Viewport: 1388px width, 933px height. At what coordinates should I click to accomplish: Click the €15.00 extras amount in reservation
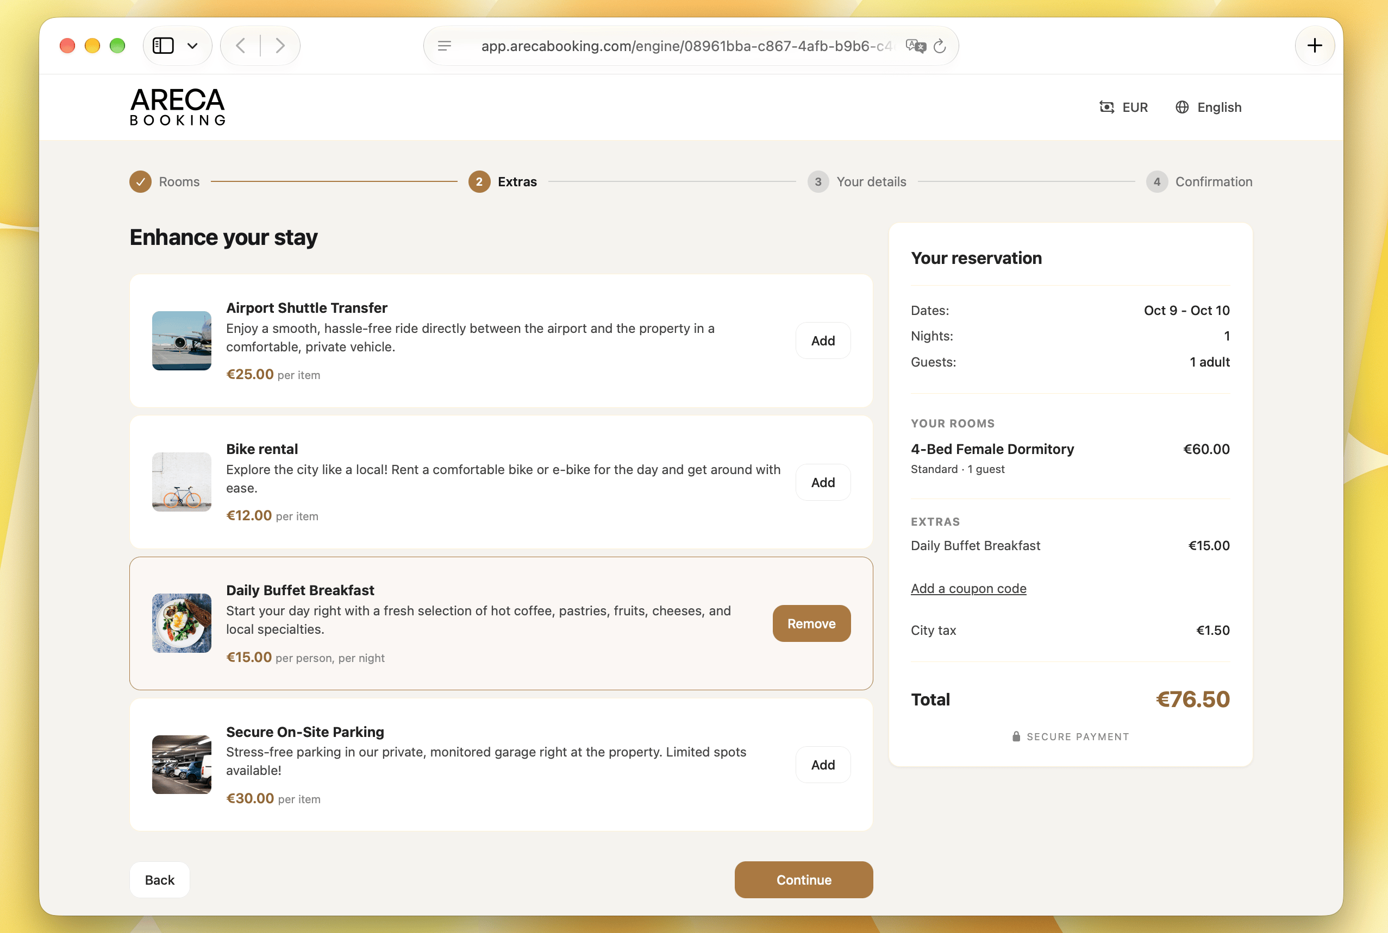[1209, 546]
